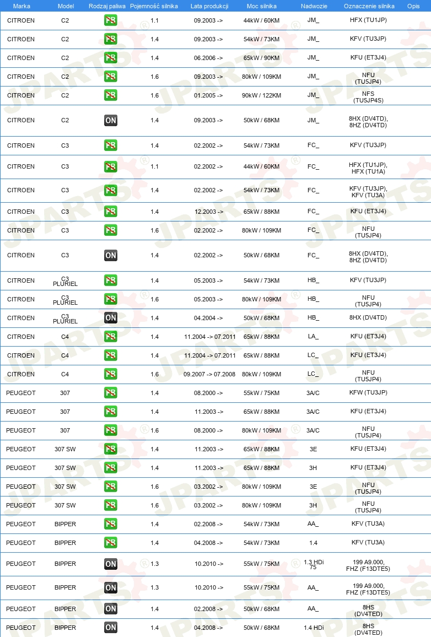Click the petrol icon for 307 SW 1.6 body 3H
This screenshot has height=637, width=431.
[110, 505]
